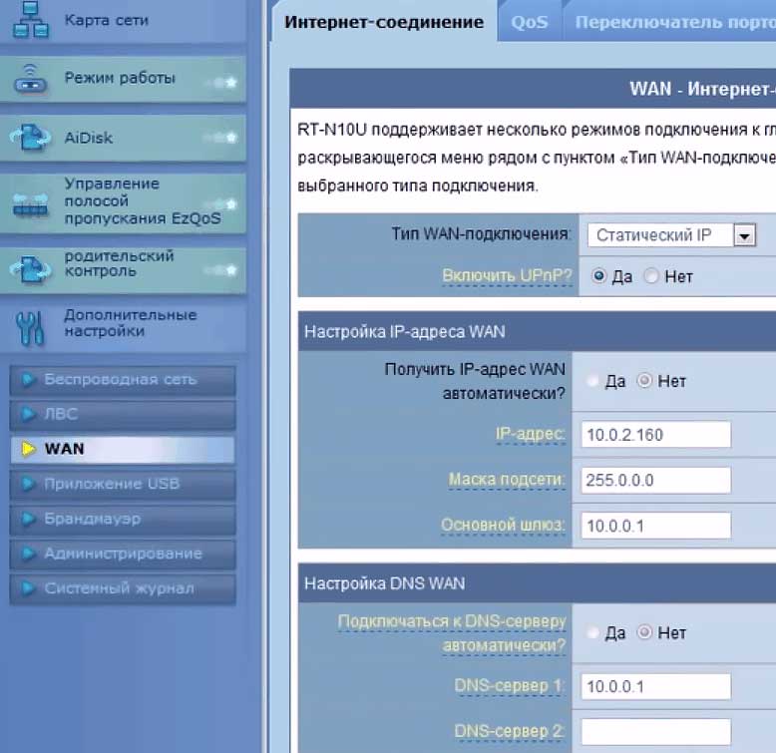Click the Настройка IP-адреса WAN section header
The height and width of the screenshot is (753, 776).
[x=537, y=331]
